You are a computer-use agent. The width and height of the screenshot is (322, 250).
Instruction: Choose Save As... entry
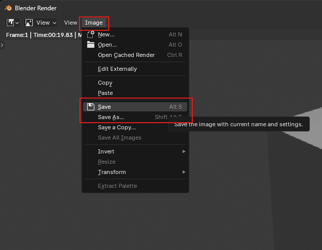tap(135, 117)
